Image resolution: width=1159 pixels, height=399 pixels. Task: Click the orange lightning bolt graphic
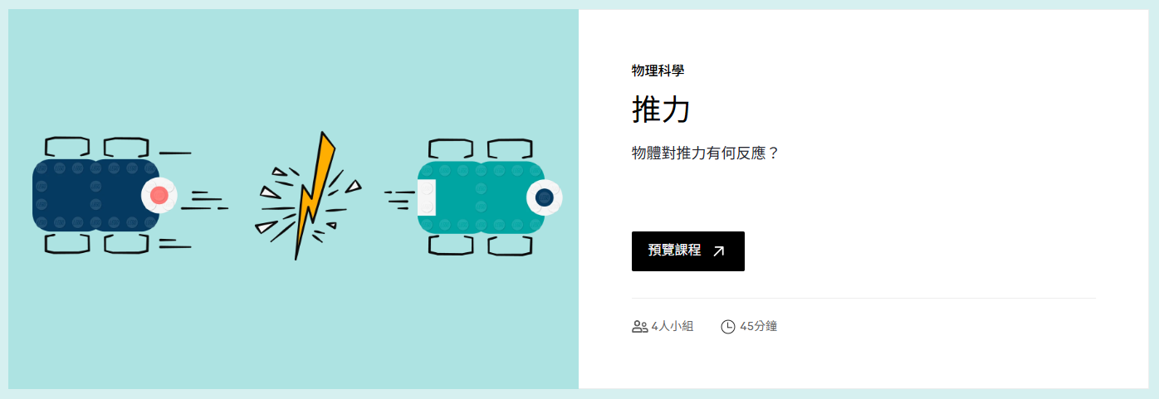tap(315, 194)
